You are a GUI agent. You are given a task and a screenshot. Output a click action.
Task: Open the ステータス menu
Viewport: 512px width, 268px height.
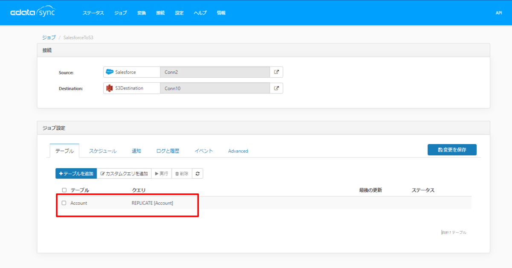point(93,13)
